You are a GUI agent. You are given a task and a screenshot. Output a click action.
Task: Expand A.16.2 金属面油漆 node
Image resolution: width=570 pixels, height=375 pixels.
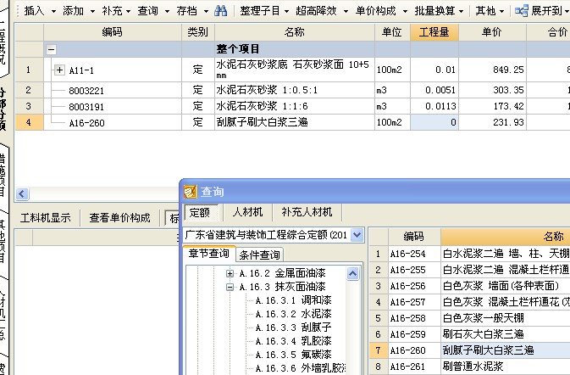[x=230, y=273]
